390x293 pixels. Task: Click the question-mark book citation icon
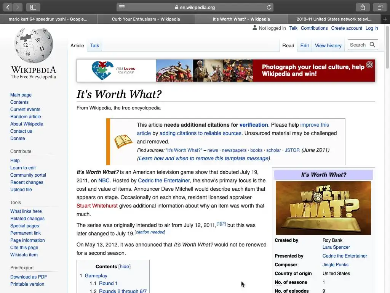(x=123, y=141)
